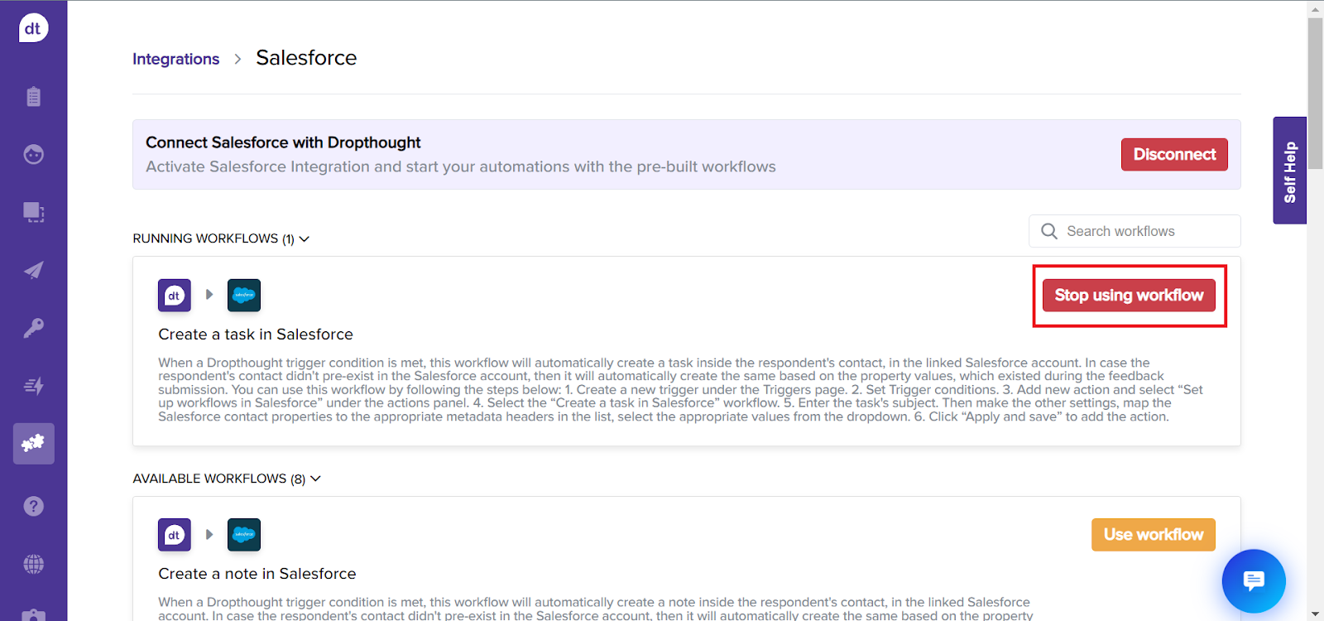Click the overlapping squares sidebar icon
Image resolution: width=1324 pixels, height=621 pixels.
tap(33, 212)
